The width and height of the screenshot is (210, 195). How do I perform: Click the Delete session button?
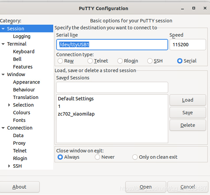187,125
